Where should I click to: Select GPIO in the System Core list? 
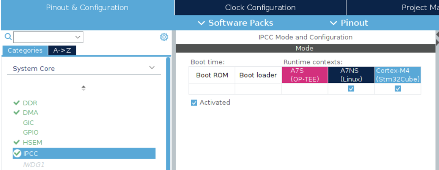click(x=31, y=132)
